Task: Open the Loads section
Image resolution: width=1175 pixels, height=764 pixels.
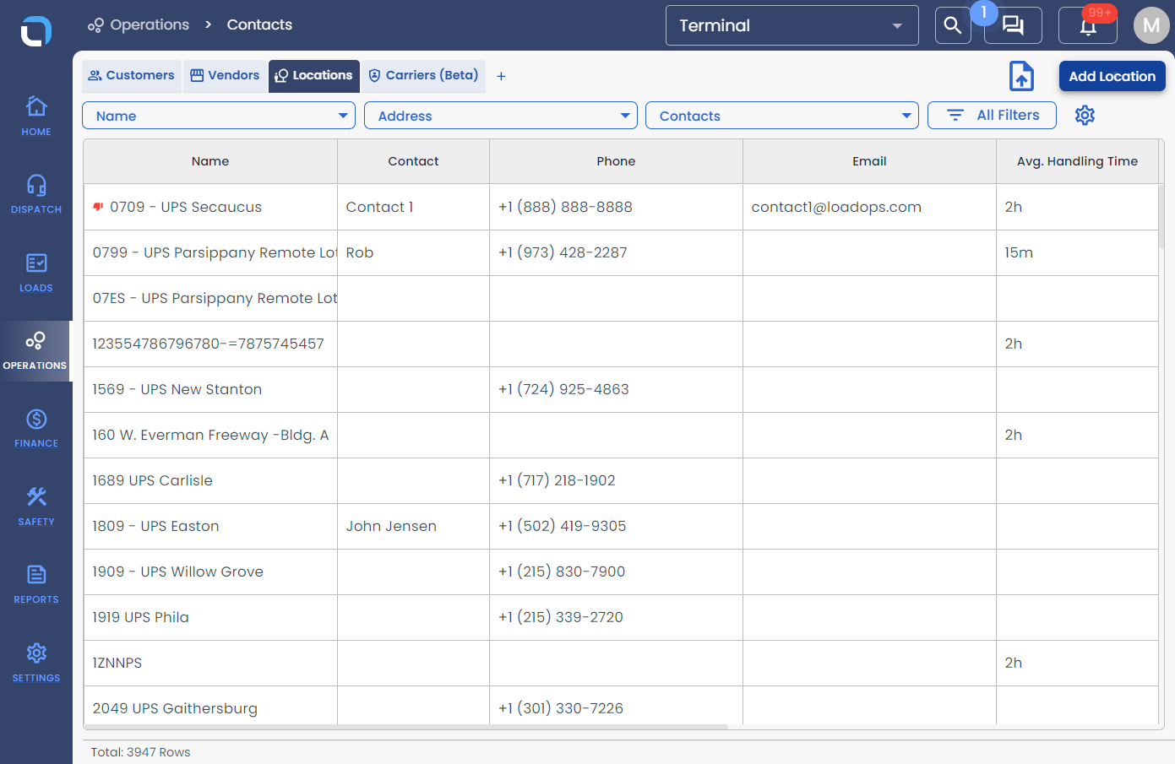Action: (36, 272)
